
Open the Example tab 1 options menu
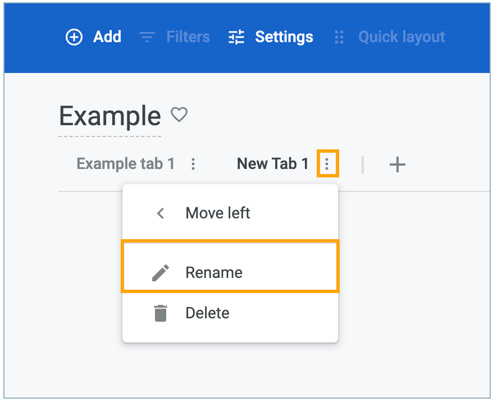(x=193, y=164)
